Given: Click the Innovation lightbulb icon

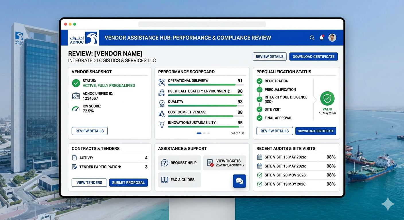Looking at the screenshot, I should click(x=162, y=124).
